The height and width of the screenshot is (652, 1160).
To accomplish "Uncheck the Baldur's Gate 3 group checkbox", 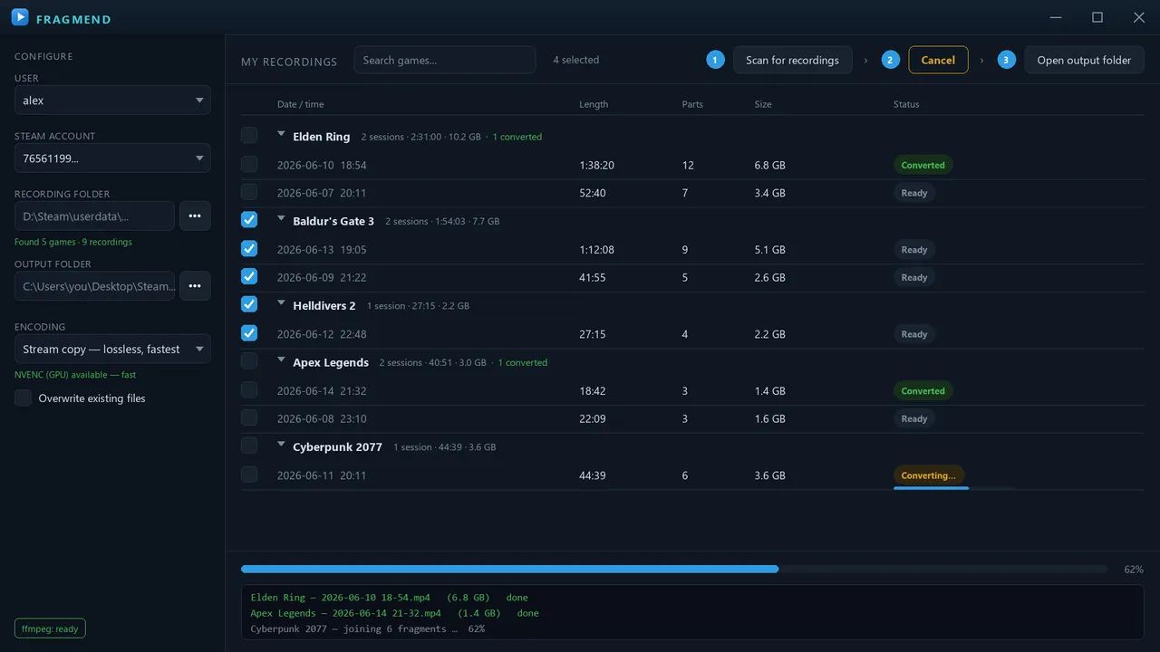I will coord(249,219).
